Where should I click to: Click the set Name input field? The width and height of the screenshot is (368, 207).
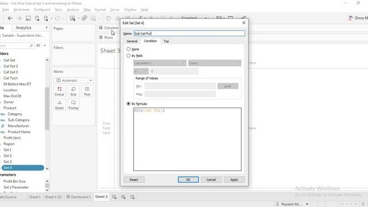(x=189, y=33)
